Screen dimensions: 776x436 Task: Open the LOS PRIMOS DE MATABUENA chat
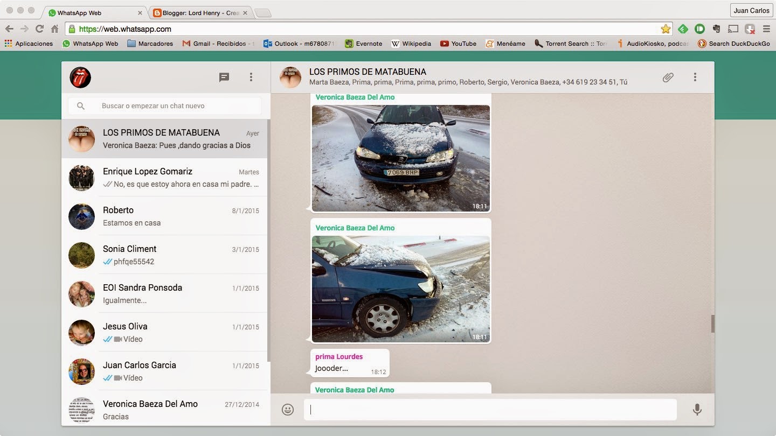coord(165,139)
